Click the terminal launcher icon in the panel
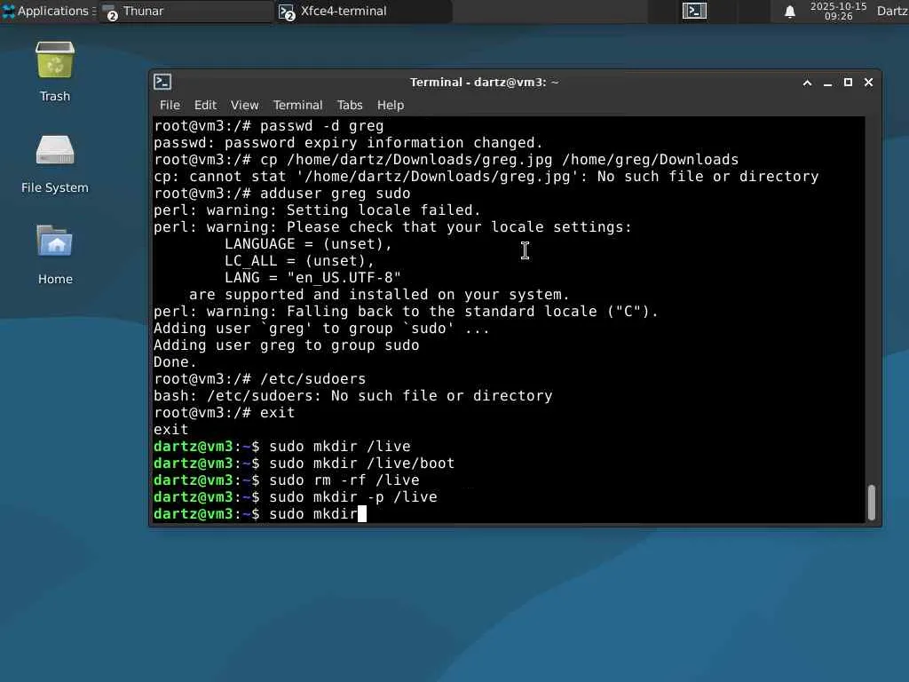This screenshot has width=909, height=682. click(694, 11)
